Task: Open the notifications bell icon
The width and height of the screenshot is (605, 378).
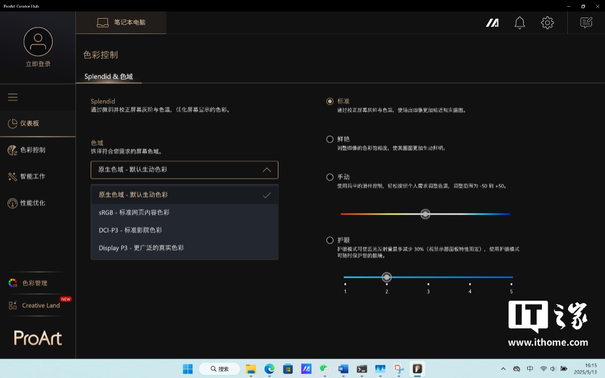Action: [520, 23]
